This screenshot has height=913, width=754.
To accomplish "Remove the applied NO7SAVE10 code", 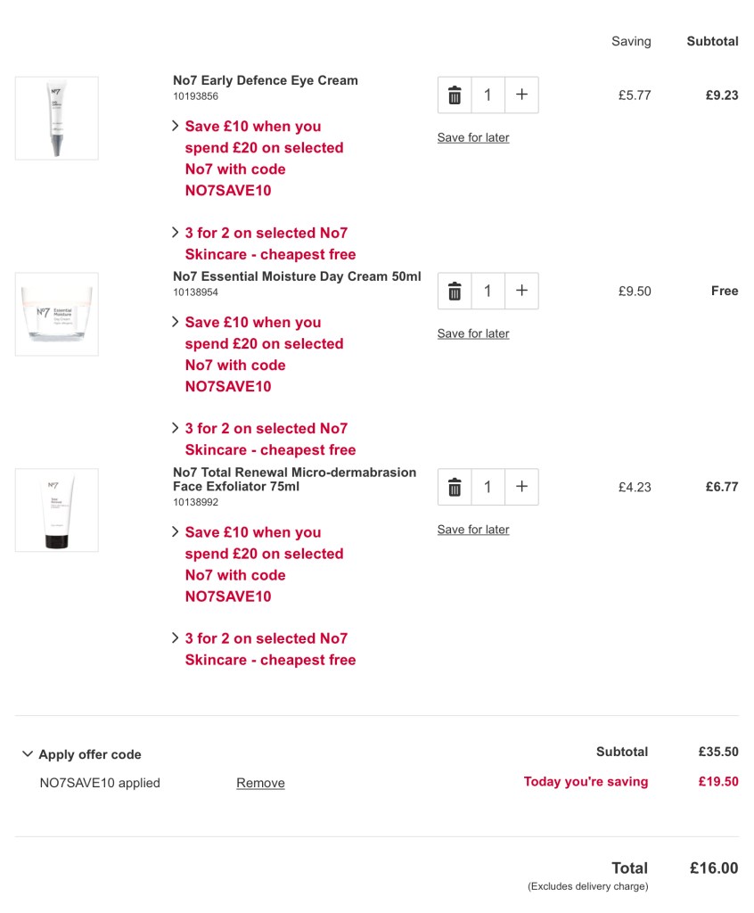I will pyautogui.click(x=260, y=783).
